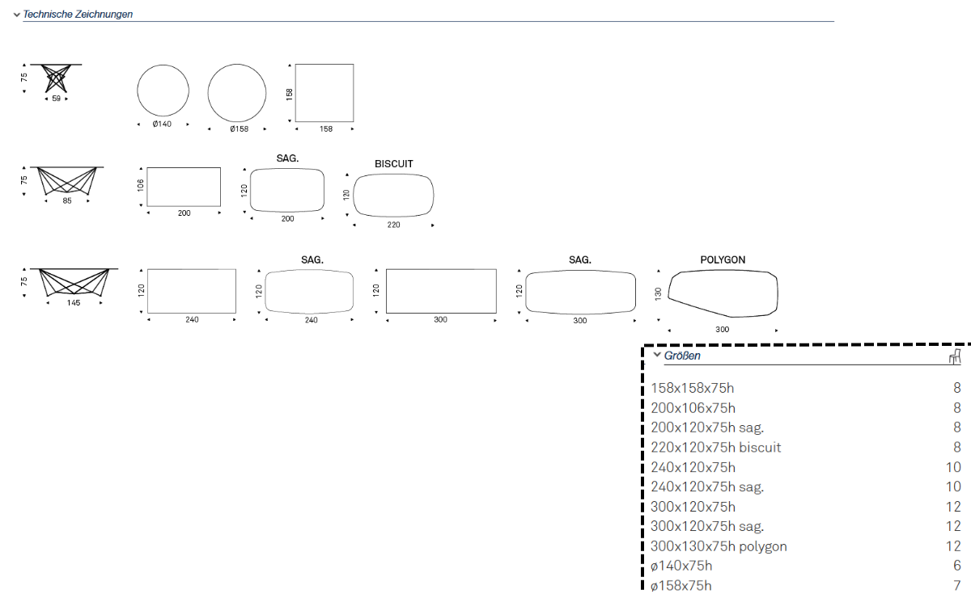Click the 59 cm base side-view drawing
Screen dimensions: 971x594
point(56,78)
